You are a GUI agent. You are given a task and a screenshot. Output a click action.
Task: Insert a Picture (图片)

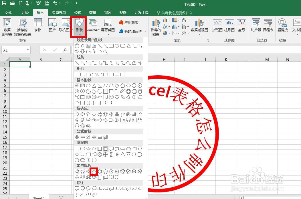[x=52, y=25]
